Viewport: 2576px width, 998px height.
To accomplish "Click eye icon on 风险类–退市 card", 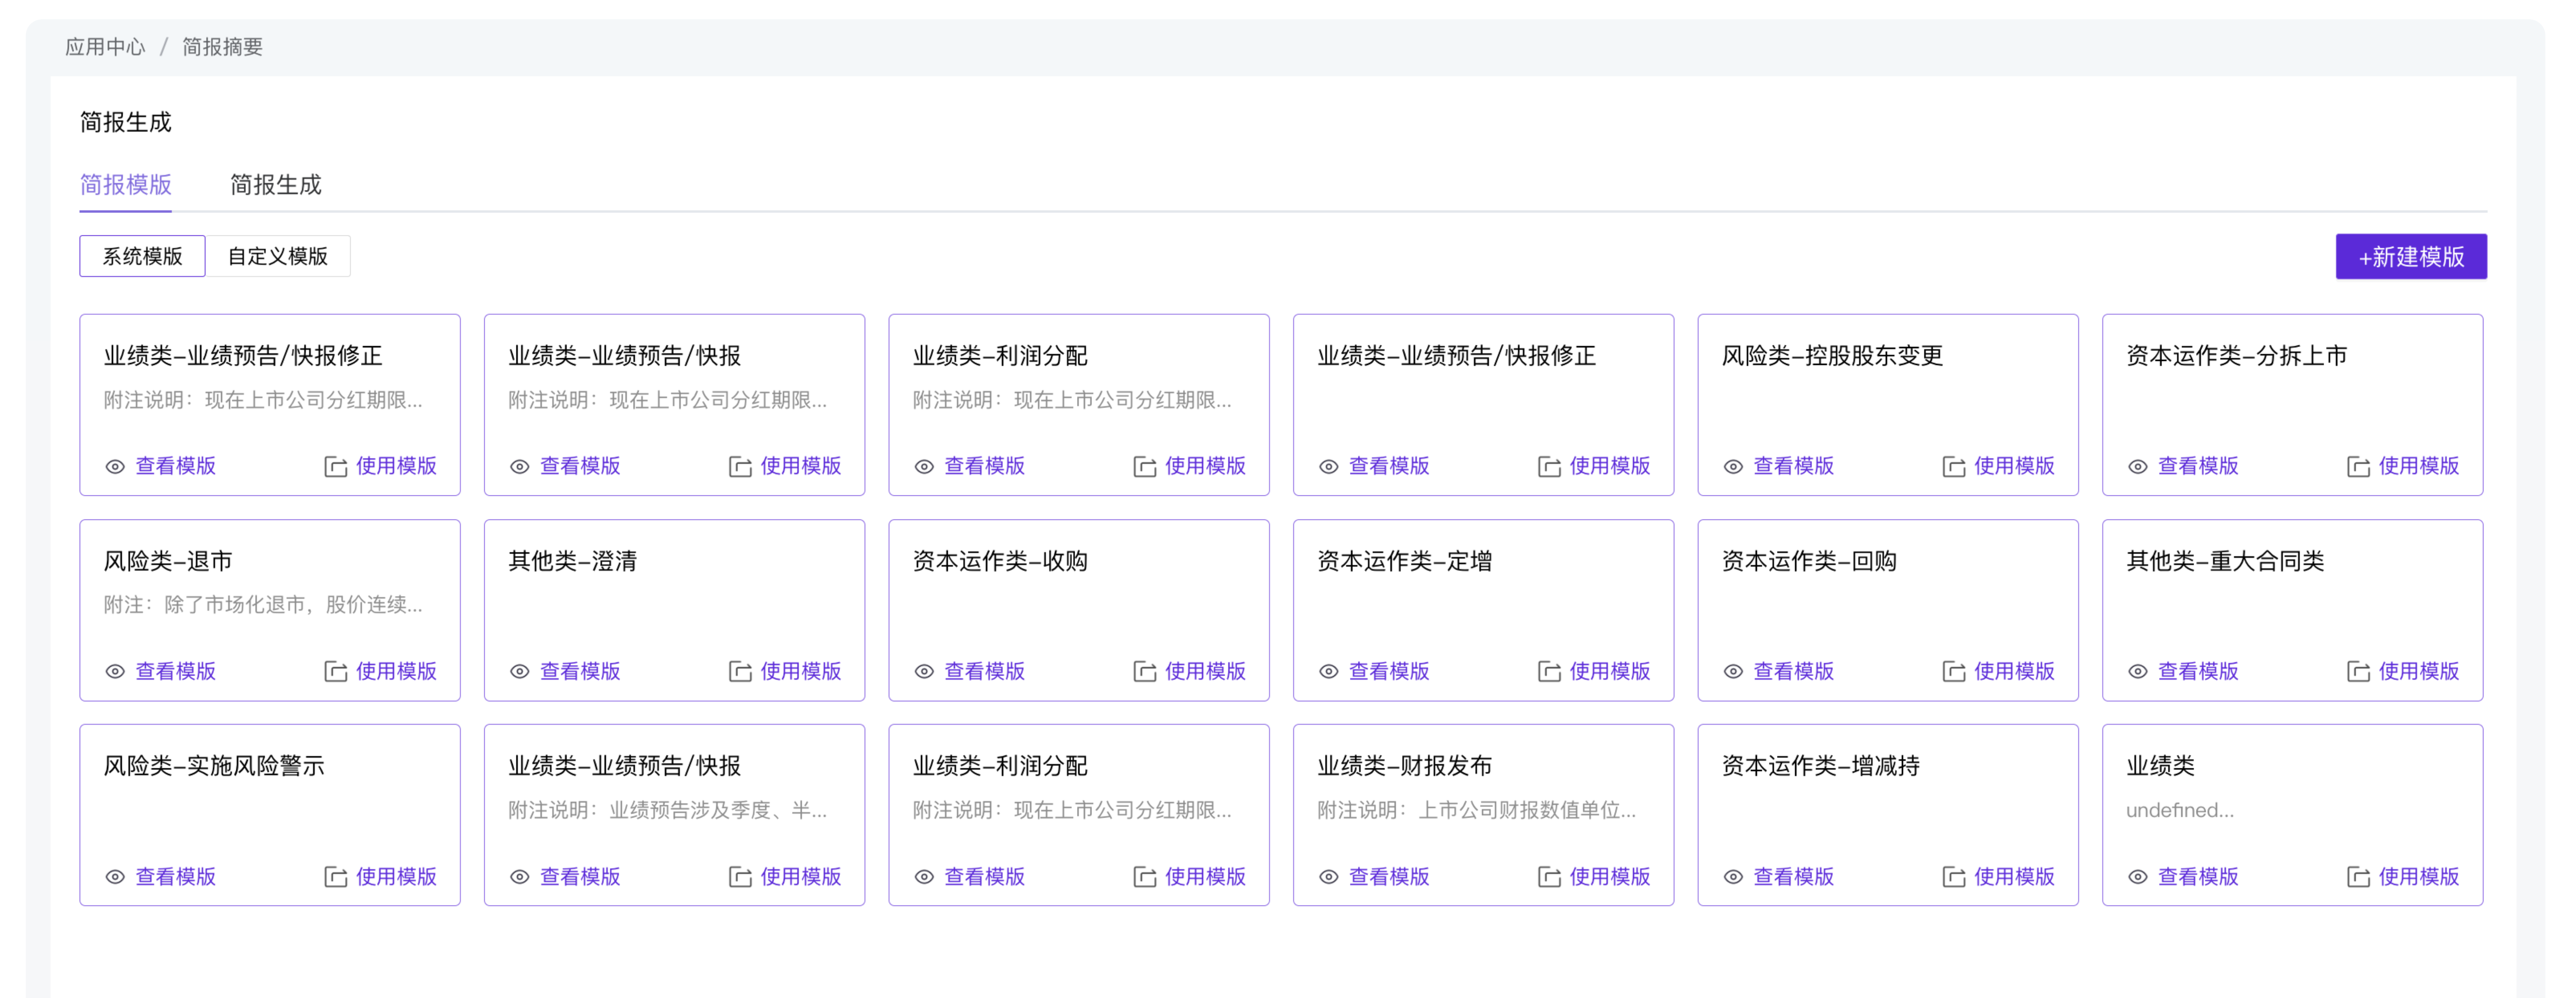I will pyautogui.click(x=115, y=672).
